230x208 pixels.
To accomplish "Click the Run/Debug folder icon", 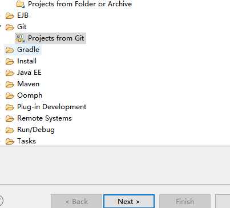I will [10, 130].
